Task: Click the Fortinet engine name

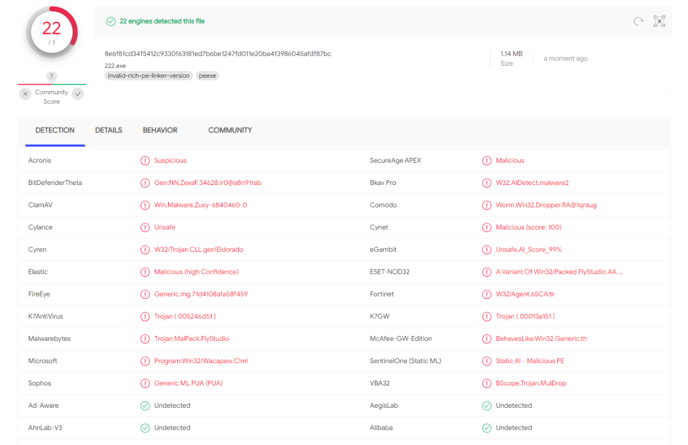Action: pyautogui.click(x=381, y=294)
